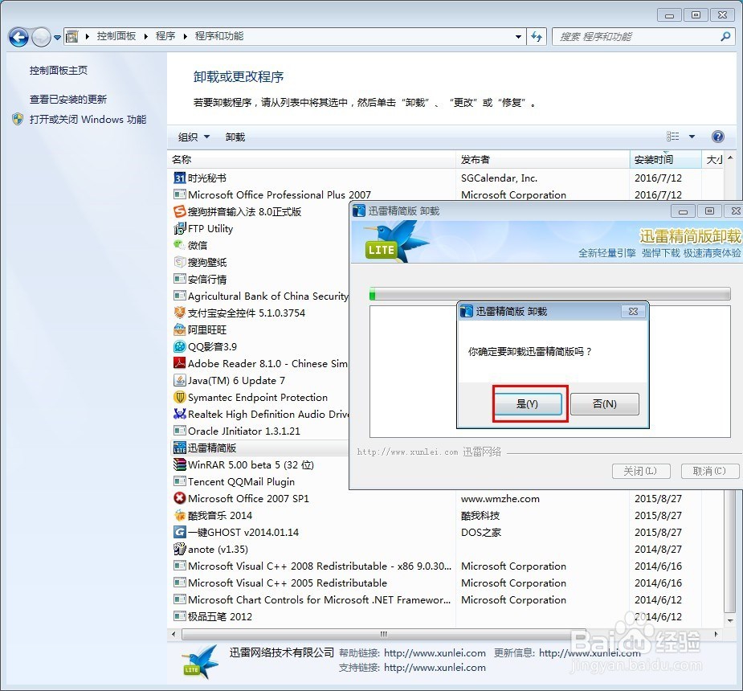Viewport: 743px width, 691px height.
Task: Select the 搜狗壁纸 icon
Action: (x=180, y=262)
